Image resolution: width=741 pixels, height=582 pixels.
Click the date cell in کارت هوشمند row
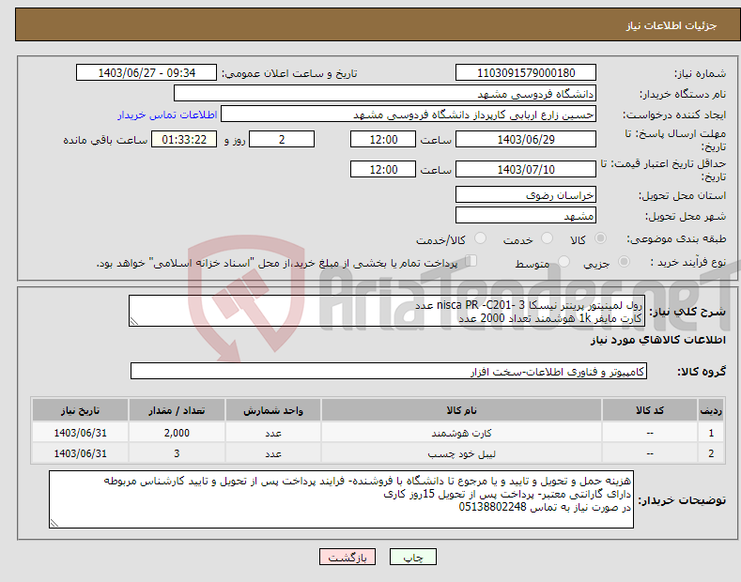(81, 433)
